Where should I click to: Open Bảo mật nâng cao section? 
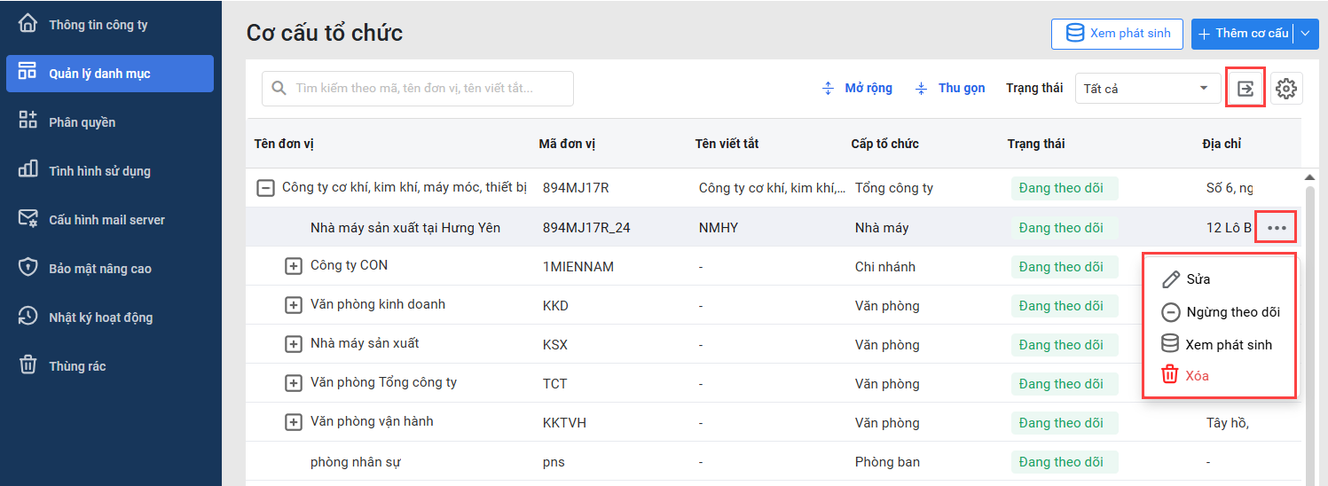click(100, 268)
